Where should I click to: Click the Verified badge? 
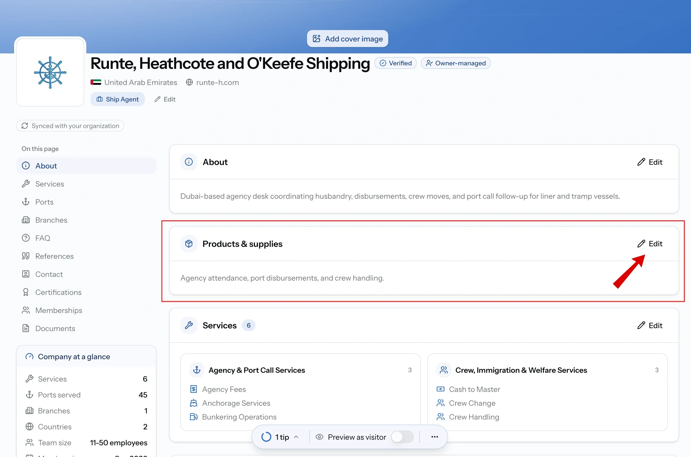coord(396,63)
